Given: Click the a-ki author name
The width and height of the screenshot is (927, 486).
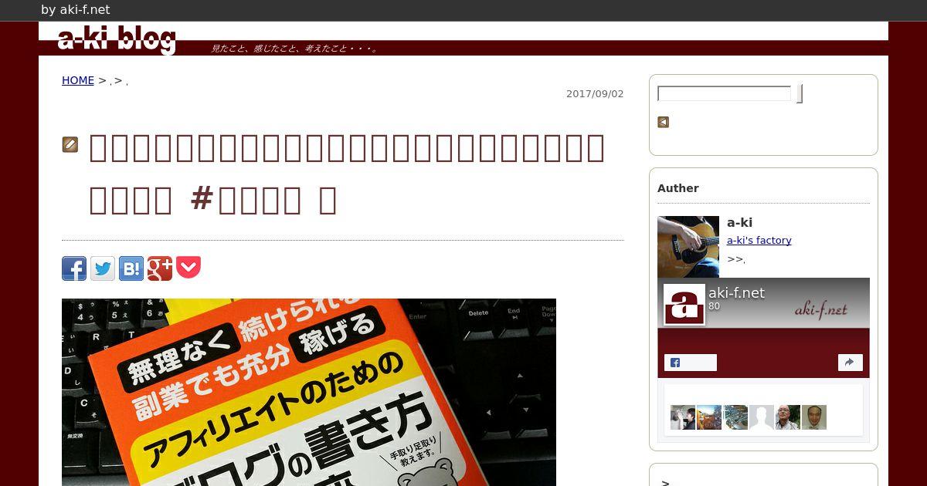Looking at the screenshot, I should coord(739,222).
